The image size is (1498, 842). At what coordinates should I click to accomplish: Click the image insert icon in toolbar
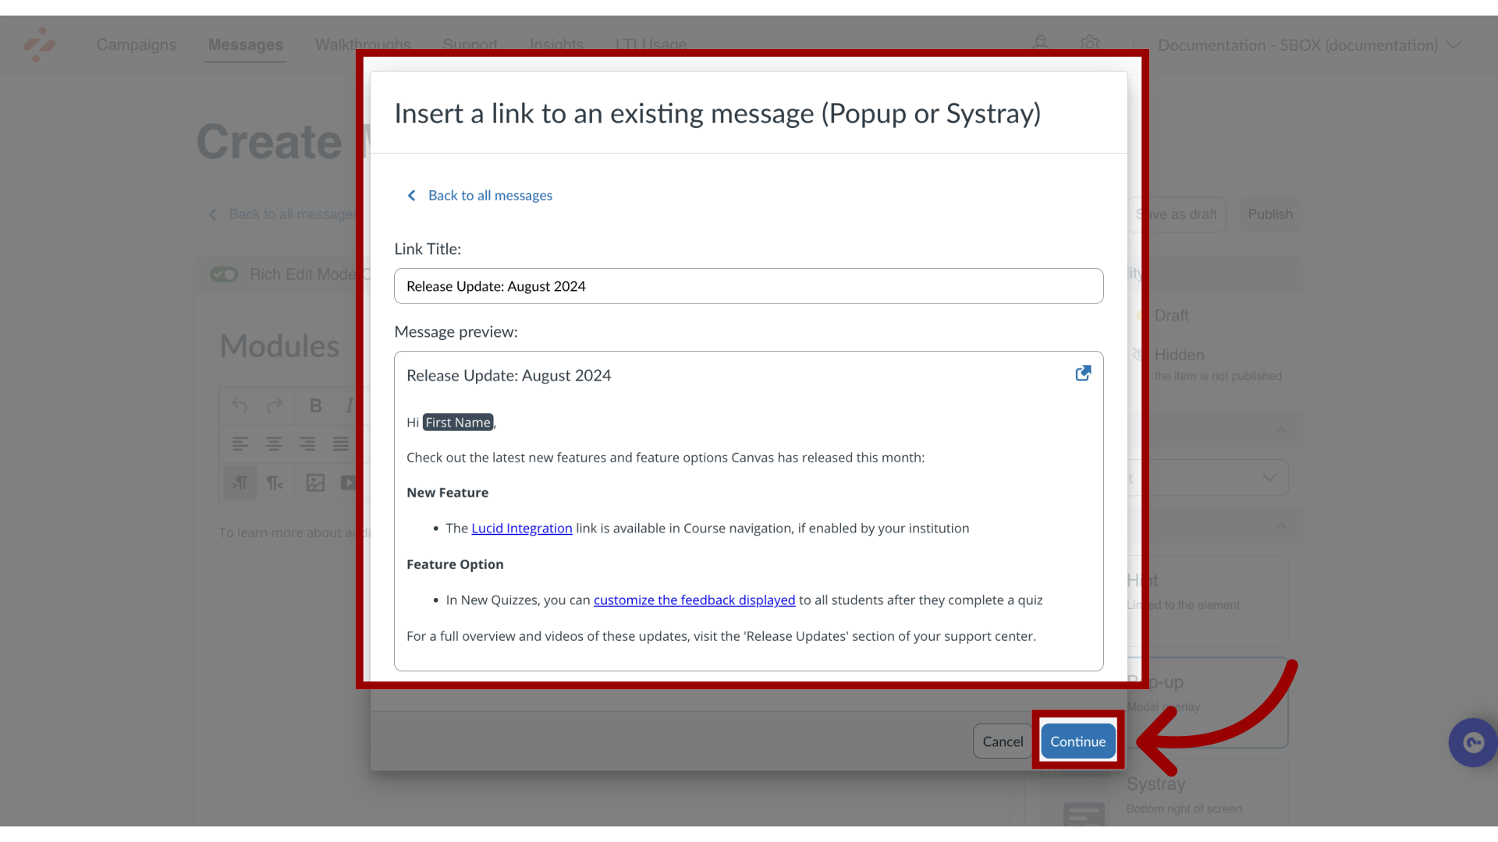click(316, 482)
